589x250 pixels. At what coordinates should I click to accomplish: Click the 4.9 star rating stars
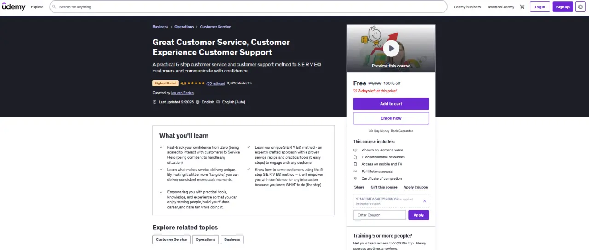pos(196,83)
